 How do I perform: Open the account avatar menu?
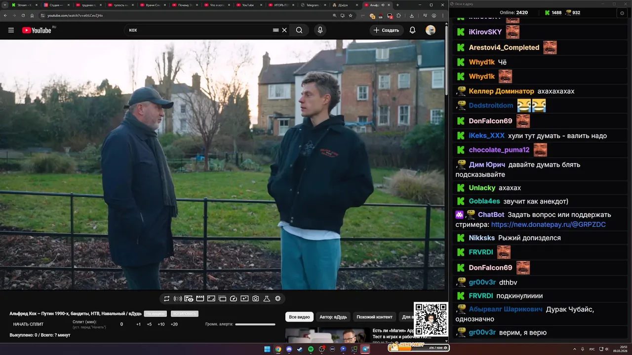pos(431,30)
